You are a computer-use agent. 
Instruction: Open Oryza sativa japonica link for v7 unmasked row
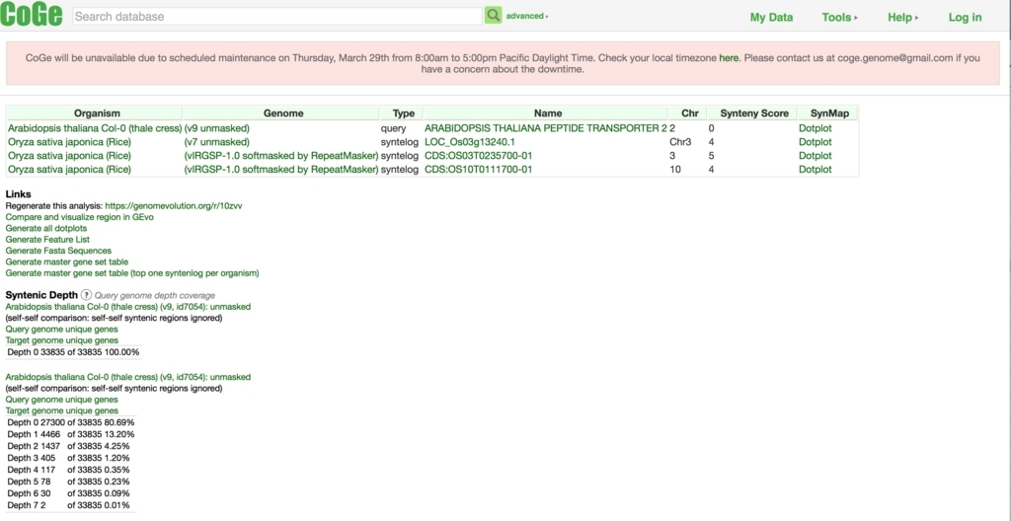tap(69, 142)
